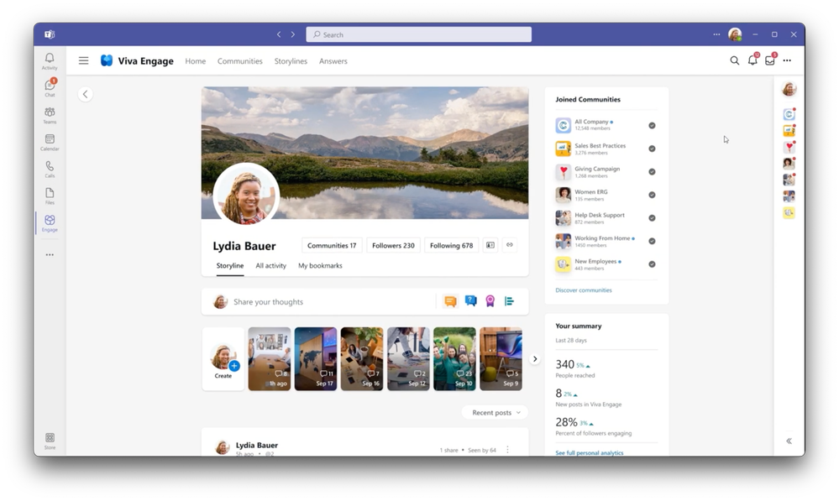This screenshot has width=839, height=501.
Task: Open See full personal analytics link
Action: click(589, 453)
